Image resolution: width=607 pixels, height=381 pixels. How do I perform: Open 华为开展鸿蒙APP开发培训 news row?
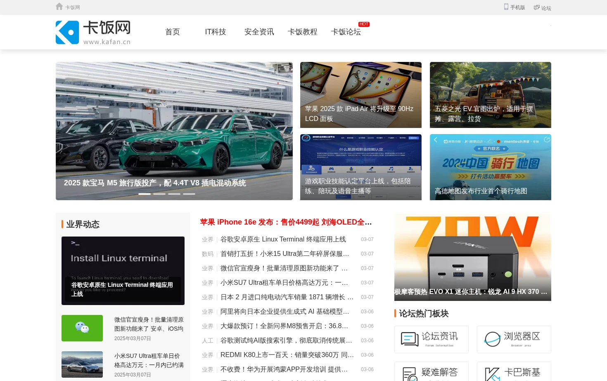pos(284,369)
